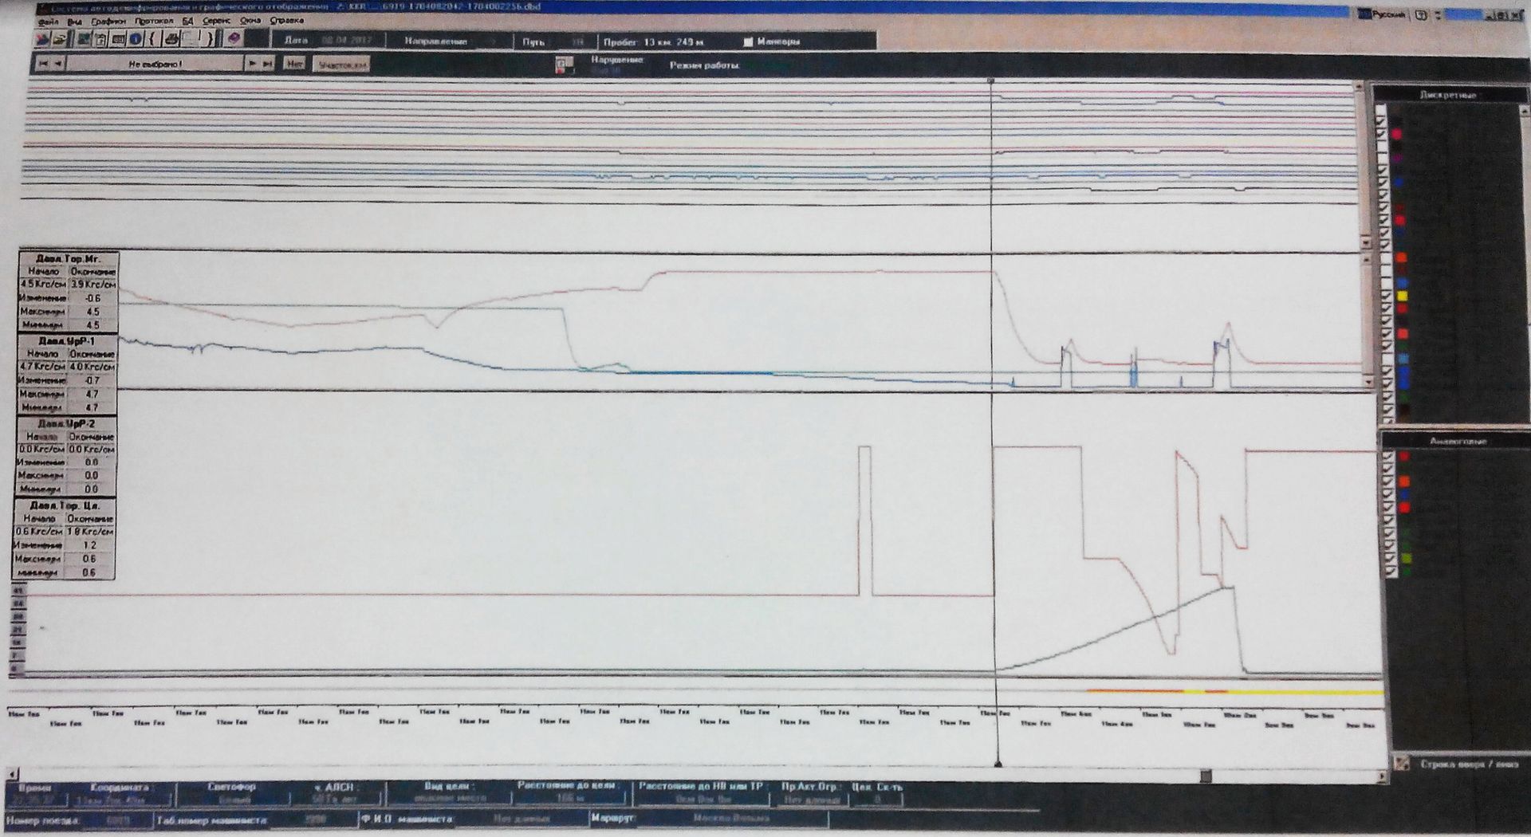
Task: Click the right curly brace toolbar icon
Action: point(210,39)
